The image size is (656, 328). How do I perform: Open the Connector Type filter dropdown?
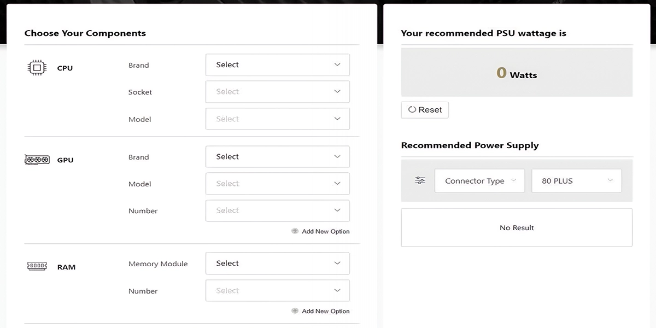[x=479, y=181]
